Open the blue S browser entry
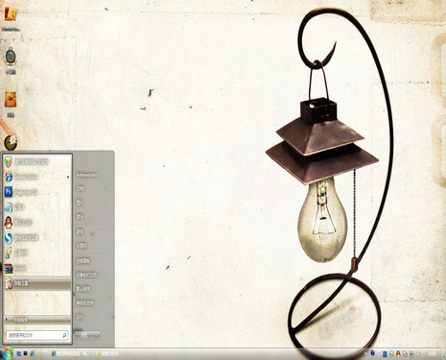 [36, 238]
